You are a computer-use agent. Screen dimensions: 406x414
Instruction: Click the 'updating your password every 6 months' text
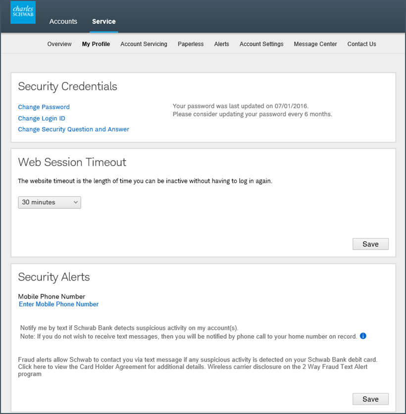point(275,114)
